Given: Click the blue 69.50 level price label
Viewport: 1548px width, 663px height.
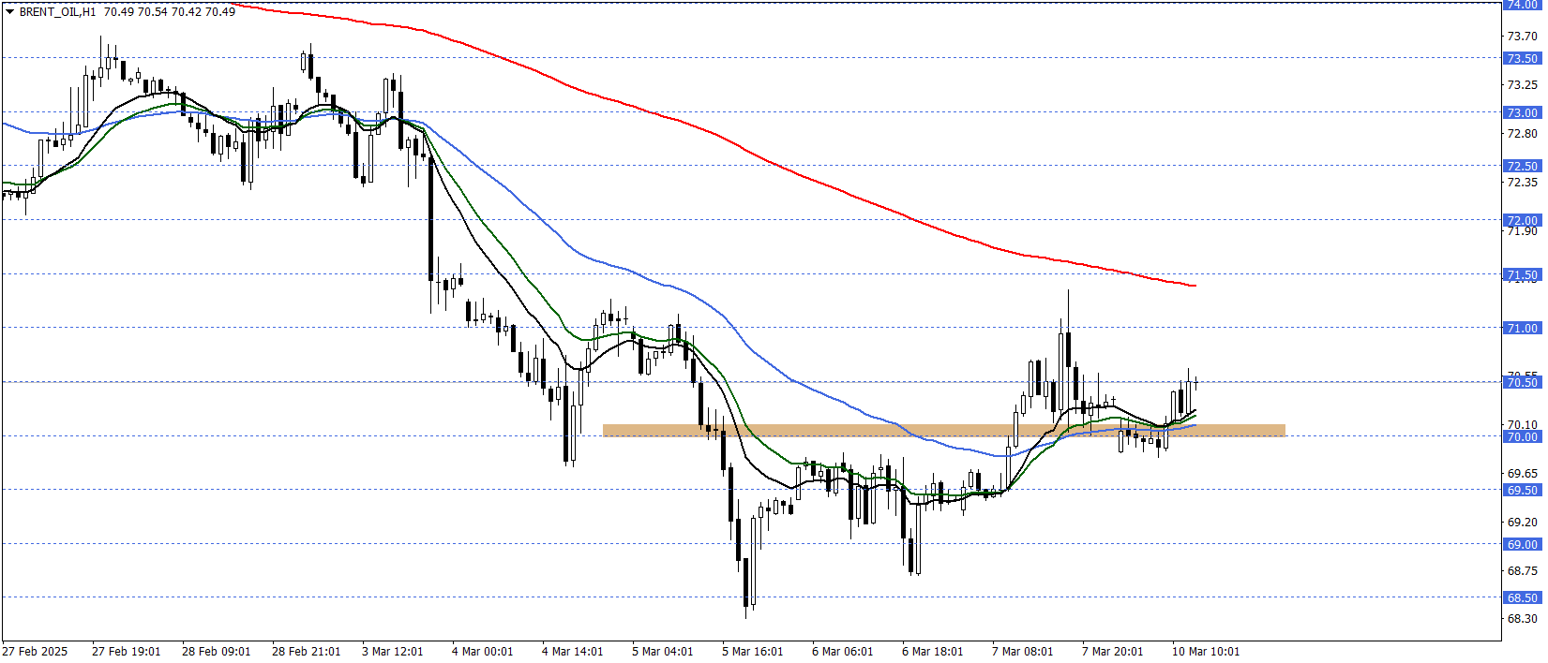Looking at the screenshot, I should pyautogui.click(x=1522, y=490).
